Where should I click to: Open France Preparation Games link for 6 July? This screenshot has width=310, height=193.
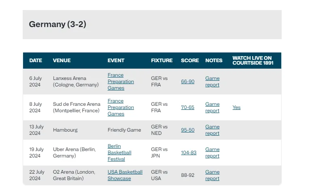click(x=121, y=82)
